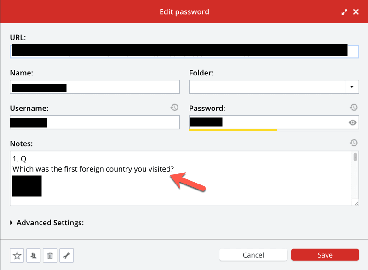Open the Password history icon

point(353,108)
